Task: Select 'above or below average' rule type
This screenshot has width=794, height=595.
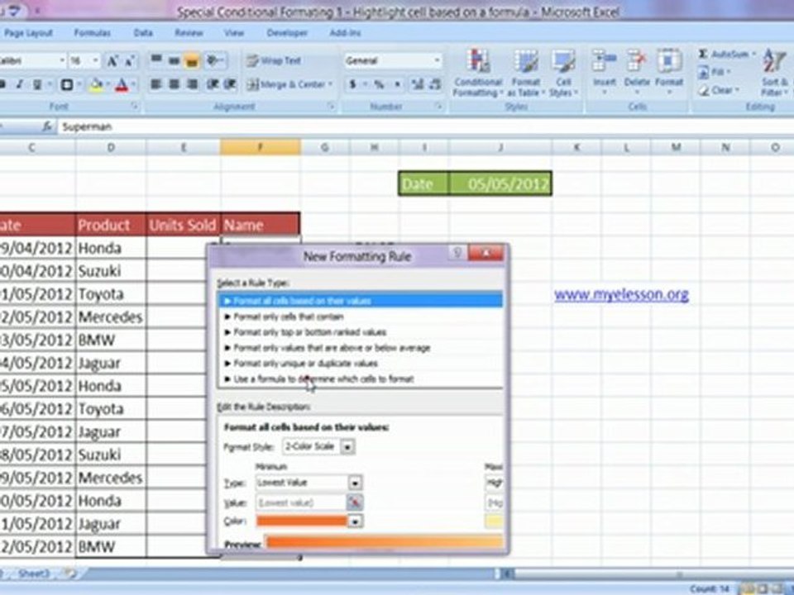Action: (361, 348)
